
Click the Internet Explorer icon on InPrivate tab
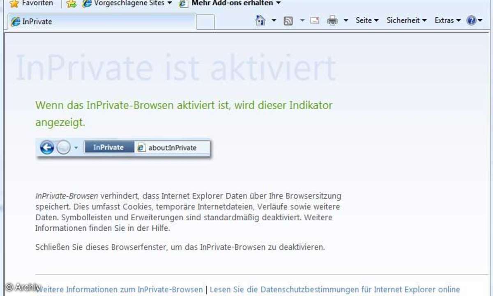click(x=16, y=22)
